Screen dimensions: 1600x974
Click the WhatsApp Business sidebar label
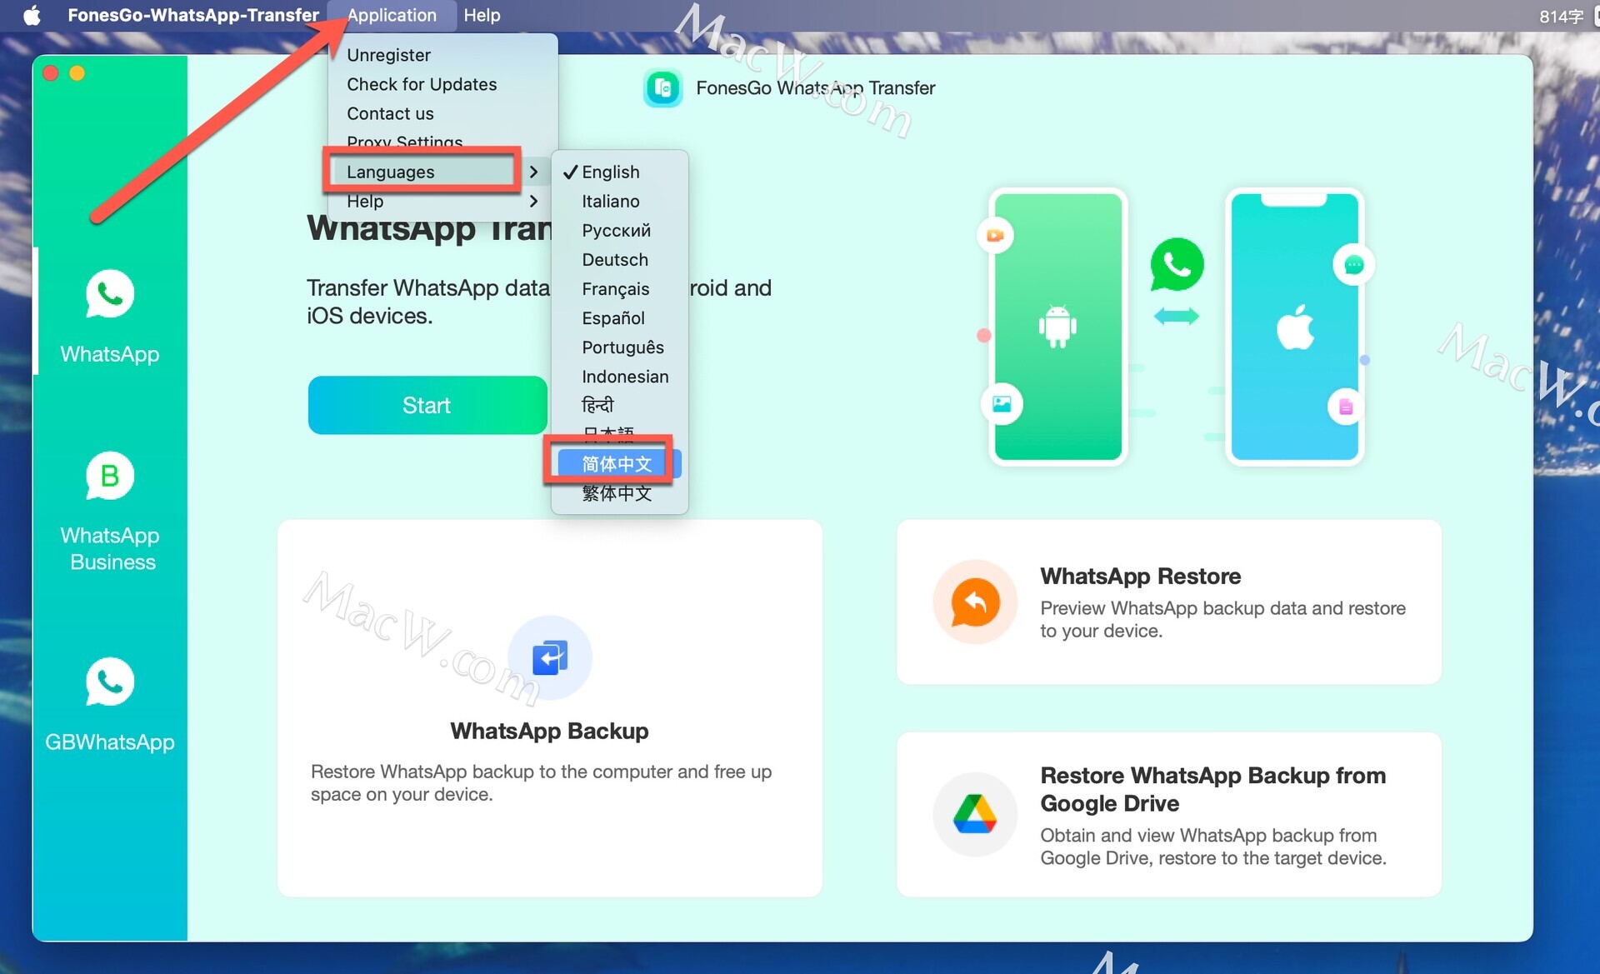pos(111,548)
